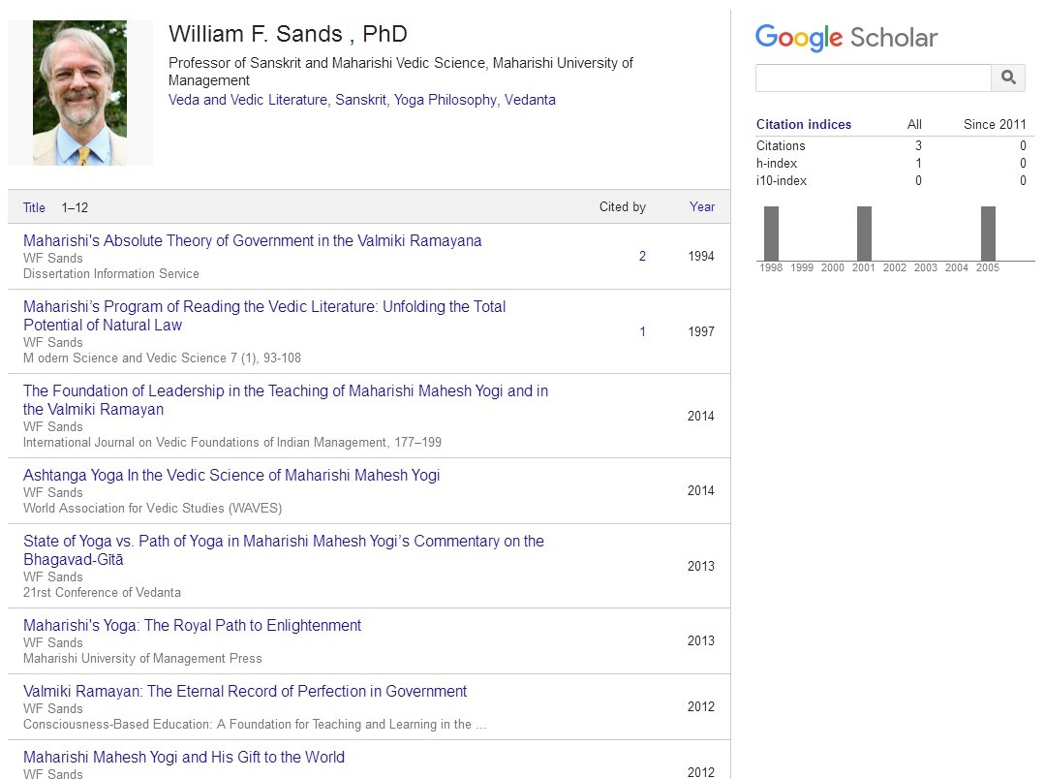The height and width of the screenshot is (779, 1045).
Task: Select the i10-index row label
Action: click(x=781, y=181)
